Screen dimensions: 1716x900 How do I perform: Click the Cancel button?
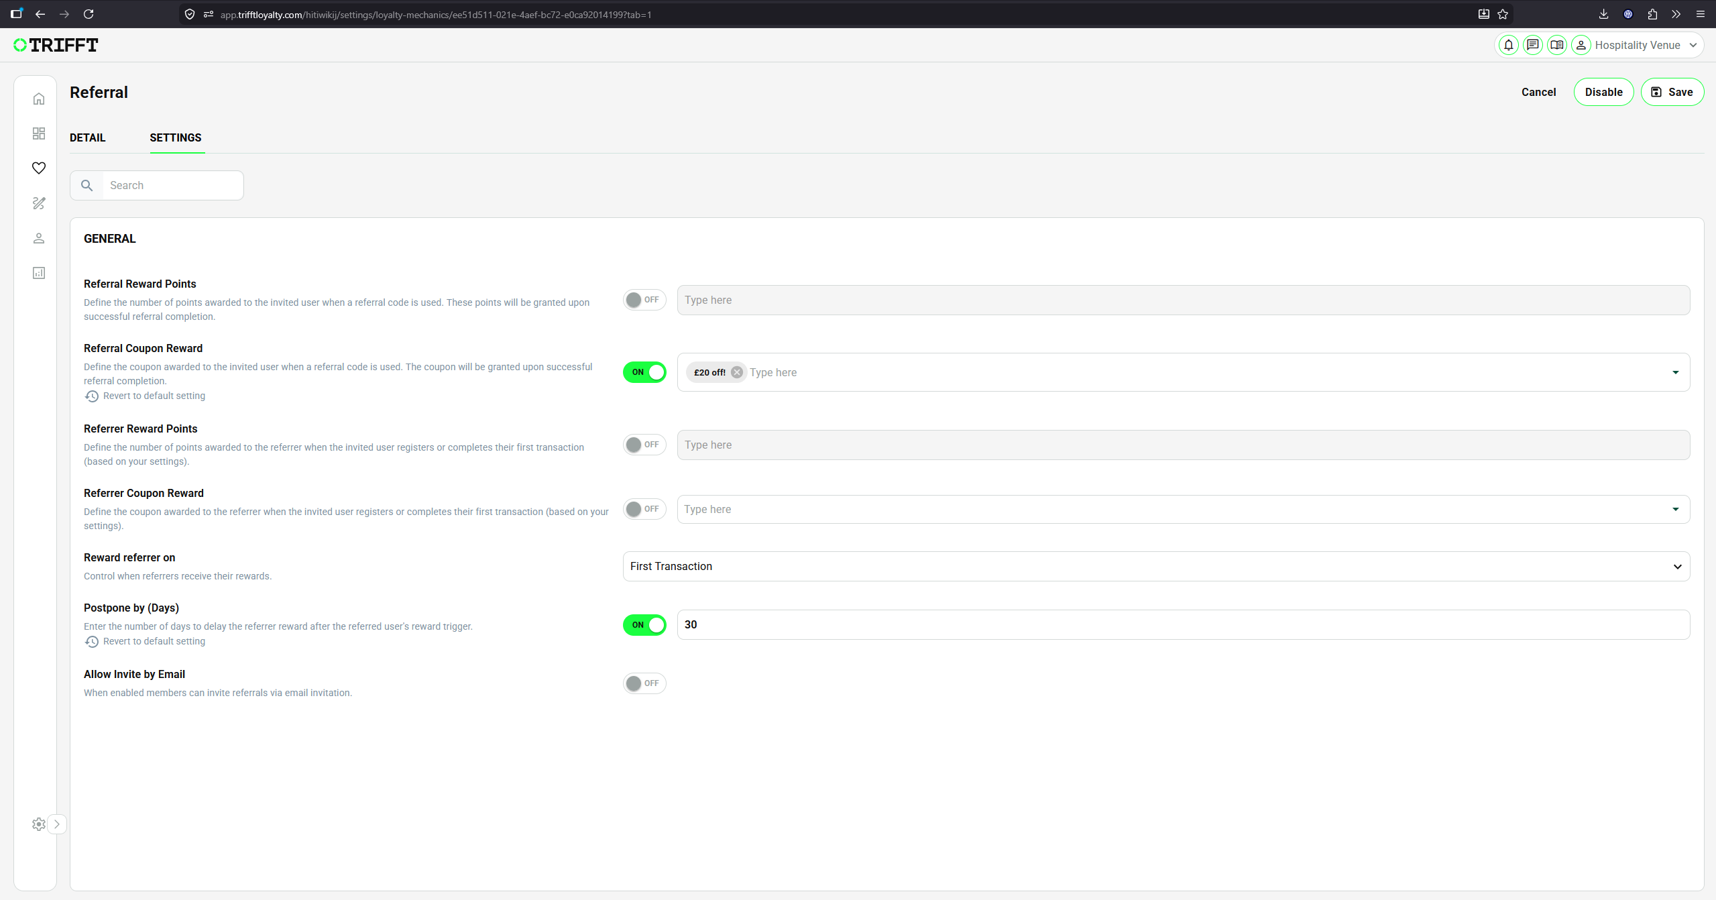[1538, 92]
